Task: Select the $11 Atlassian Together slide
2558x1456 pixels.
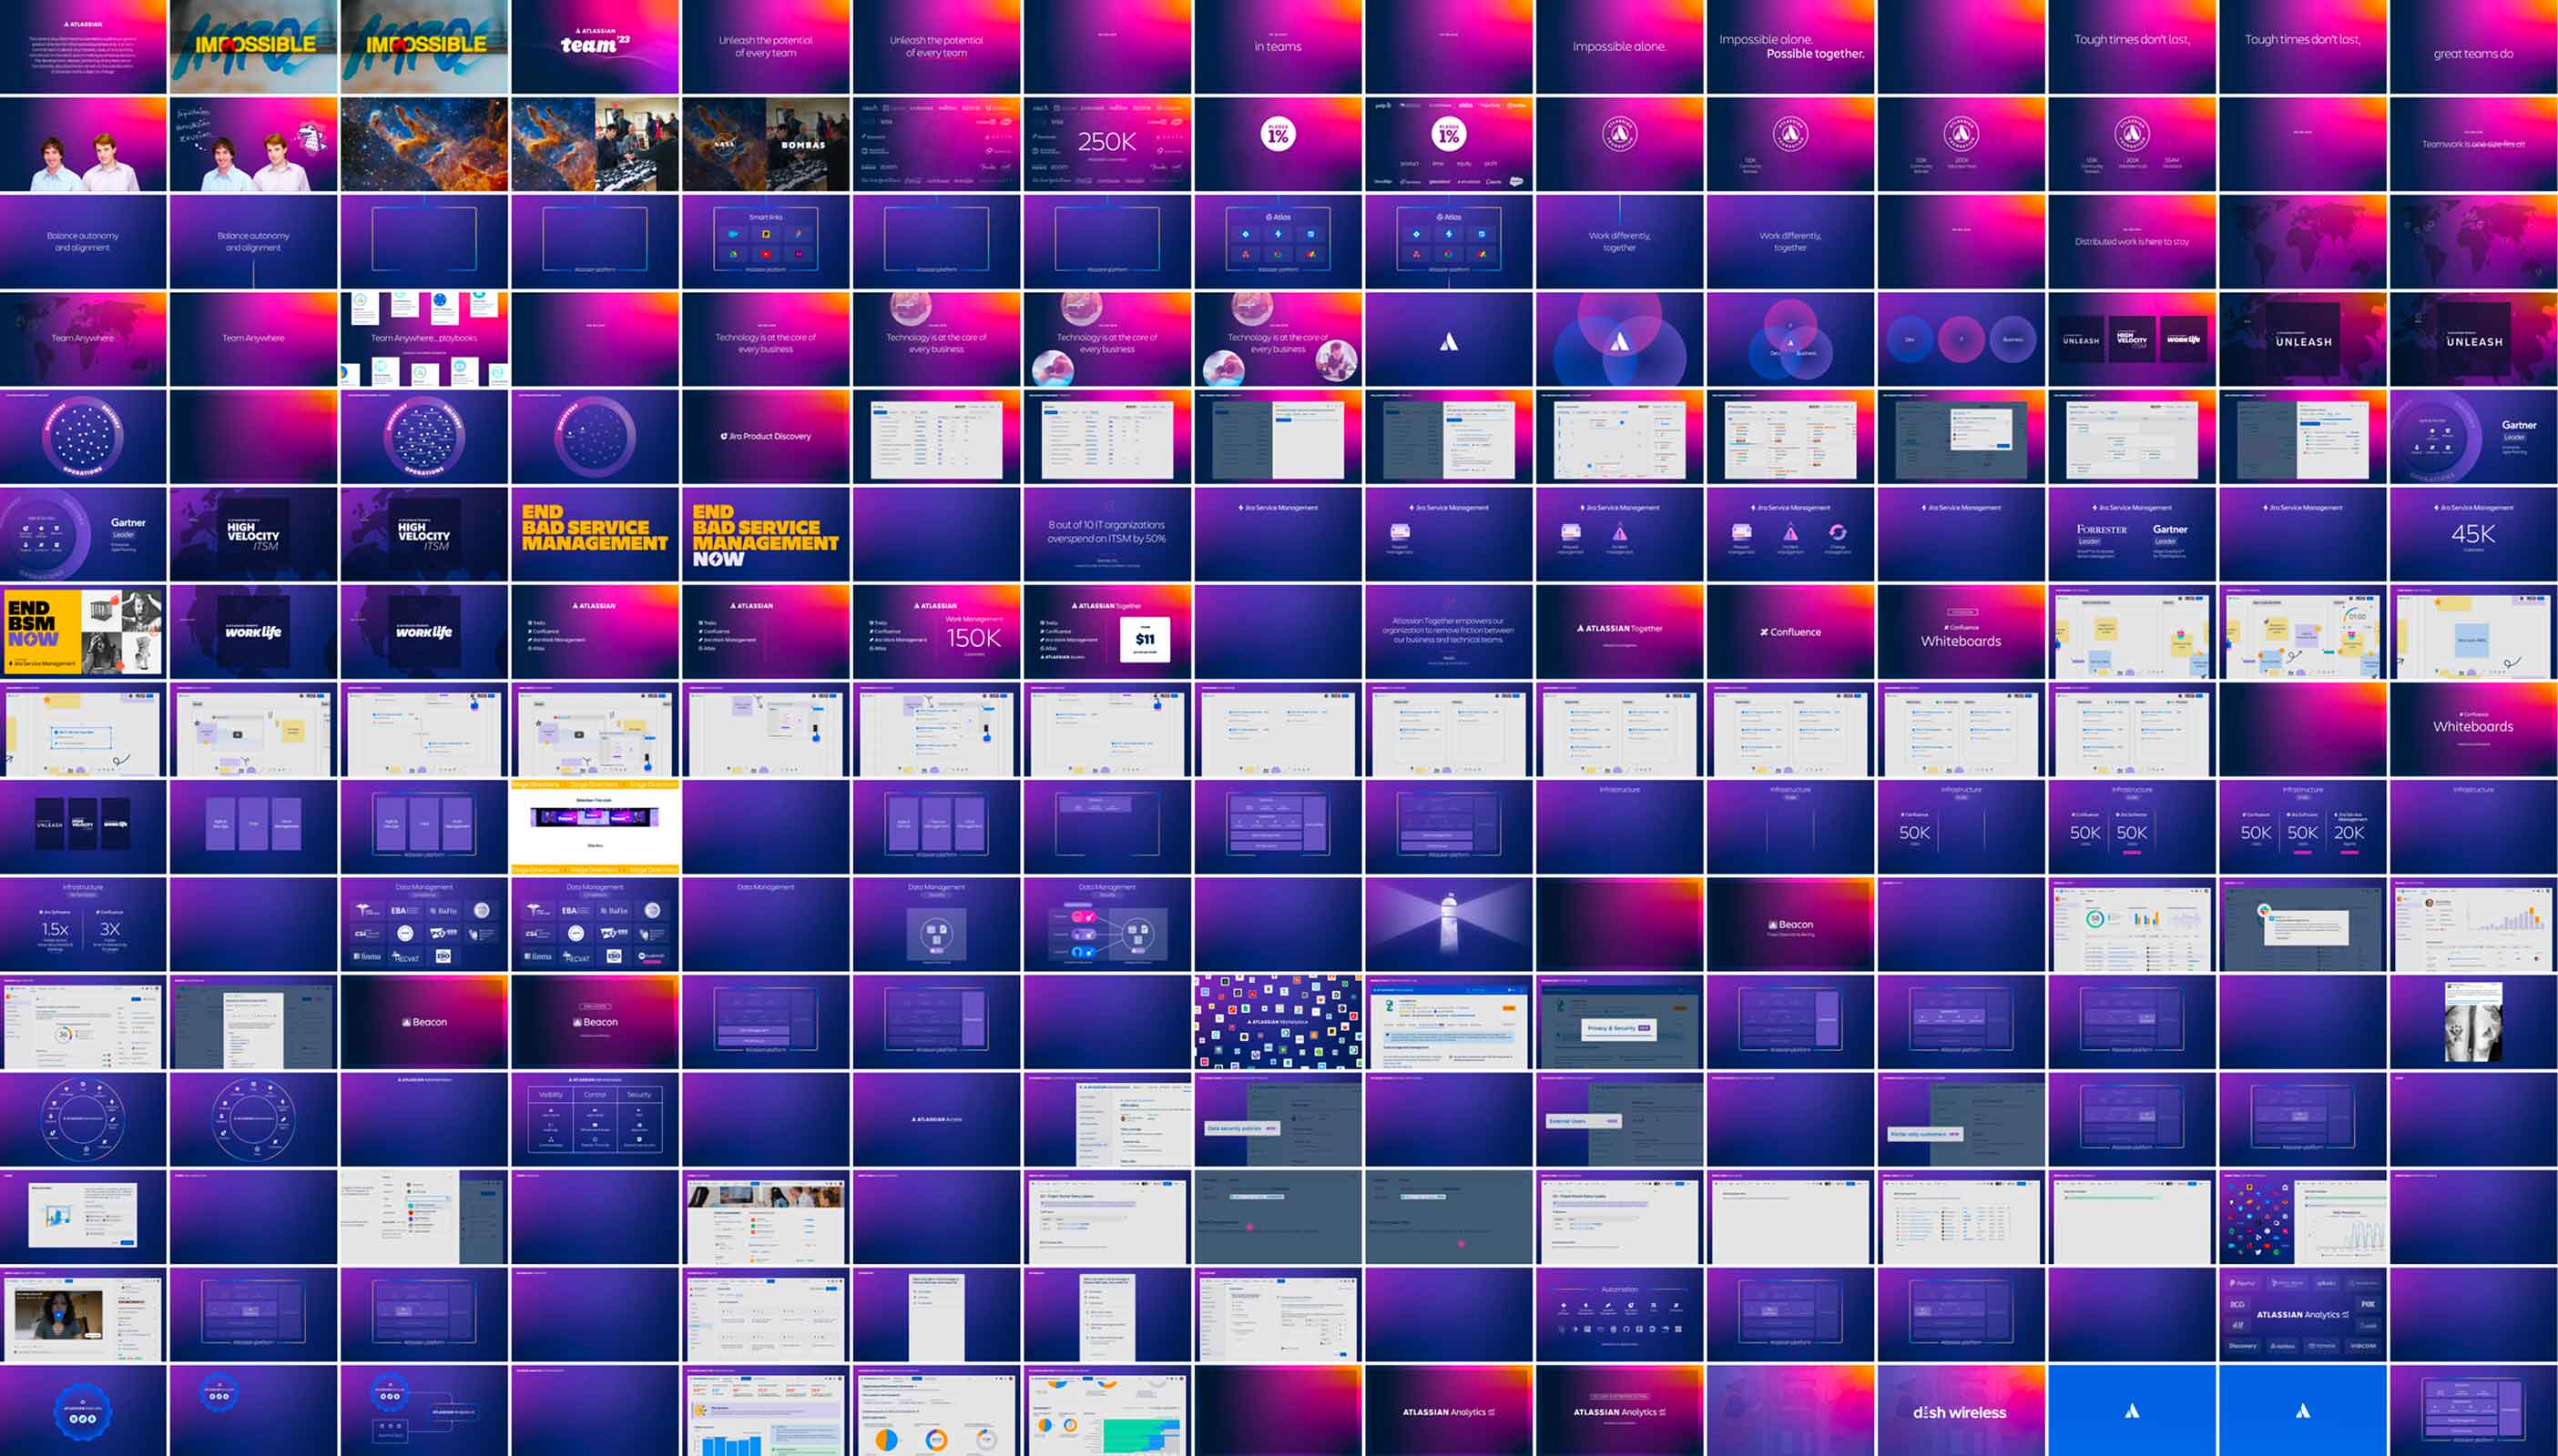Action: coord(1107,631)
